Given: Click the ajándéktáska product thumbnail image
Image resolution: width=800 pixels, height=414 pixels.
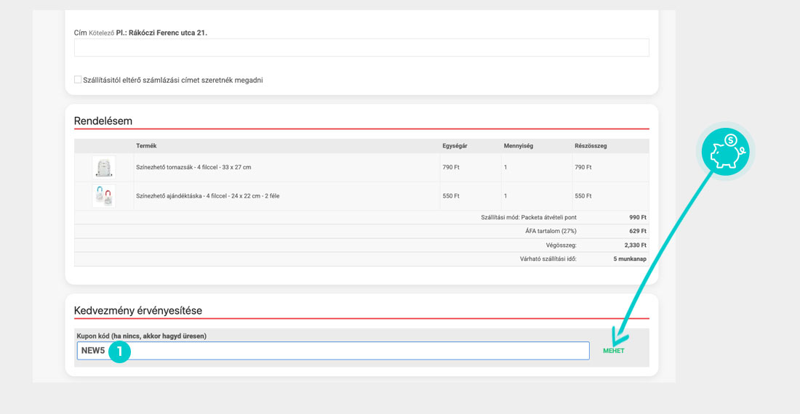Looking at the screenshot, I should point(104,196).
